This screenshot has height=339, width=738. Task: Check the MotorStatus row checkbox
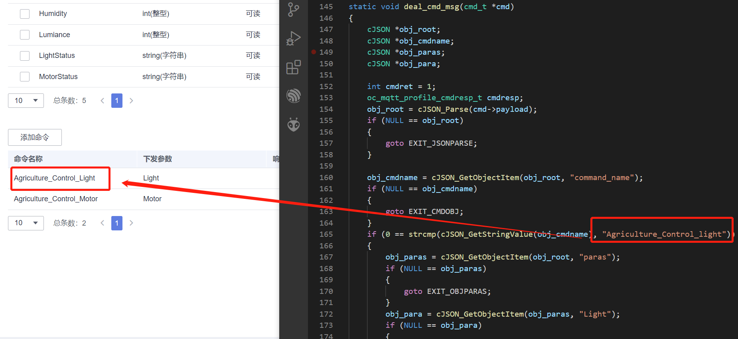[25, 77]
